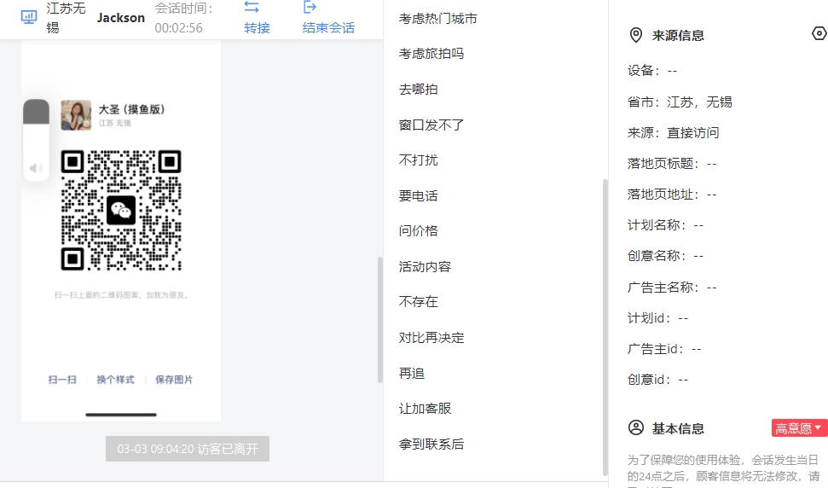Click the 基本信息 section heading

(x=678, y=428)
